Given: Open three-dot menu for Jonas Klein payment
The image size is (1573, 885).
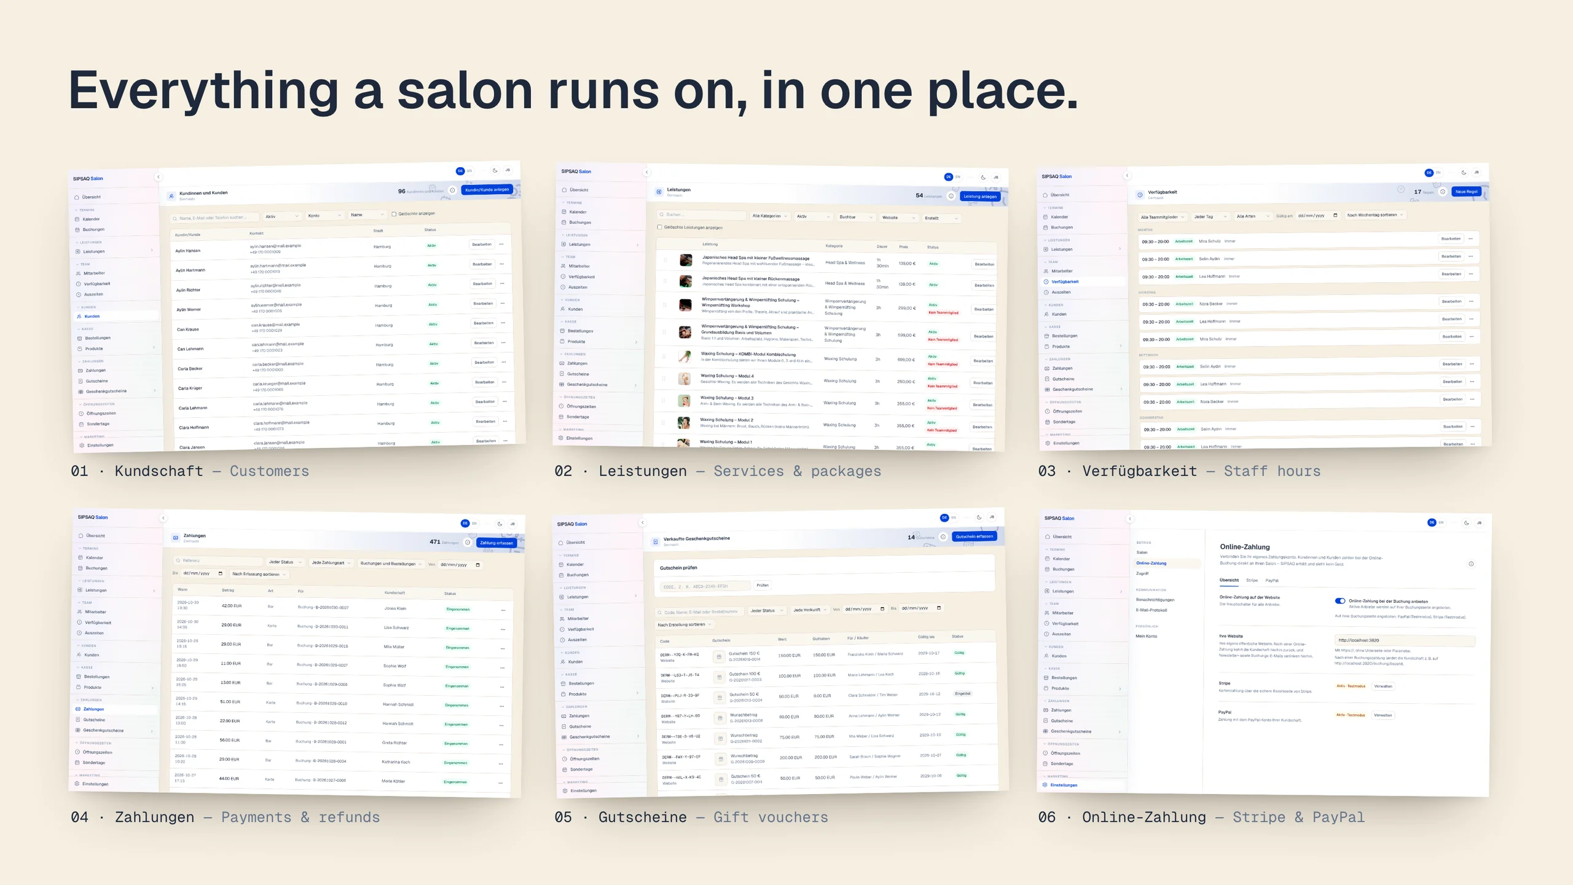Looking at the screenshot, I should coord(503,610).
